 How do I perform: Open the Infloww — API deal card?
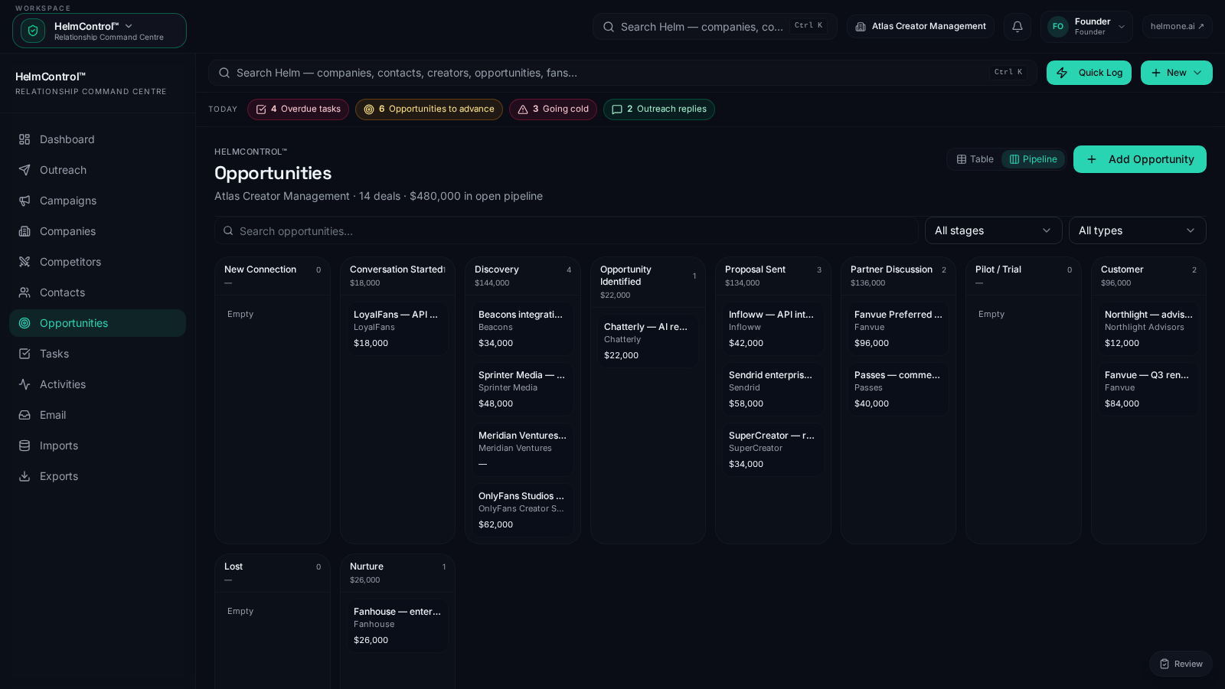773,328
